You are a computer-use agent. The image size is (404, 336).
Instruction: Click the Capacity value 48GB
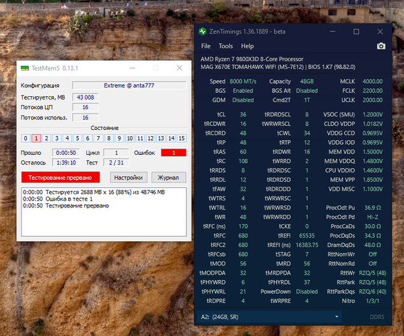pyautogui.click(x=307, y=81)
